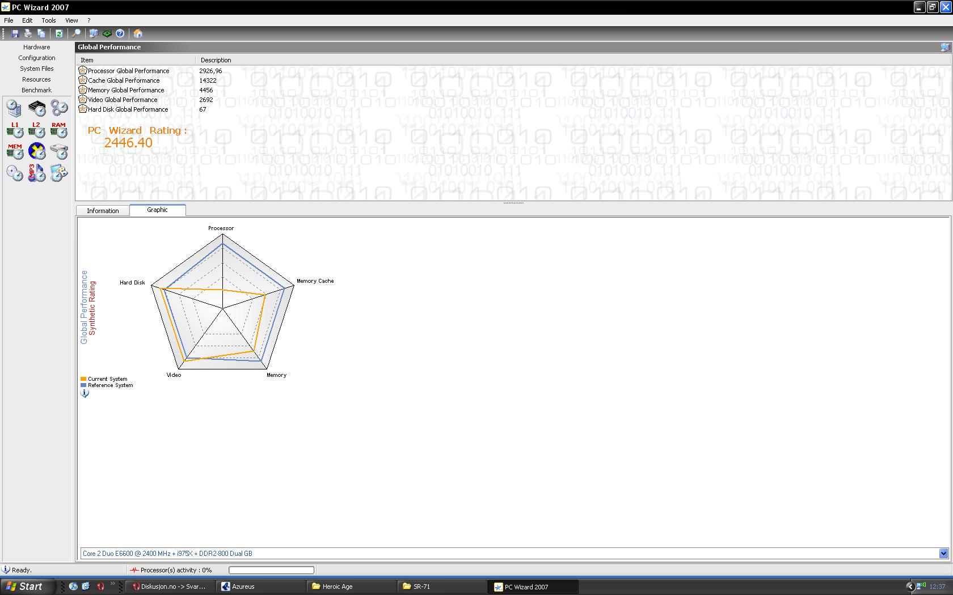Click the orange Current System legend swatch
Screen dimensions: 953x595
click(83, 379)
